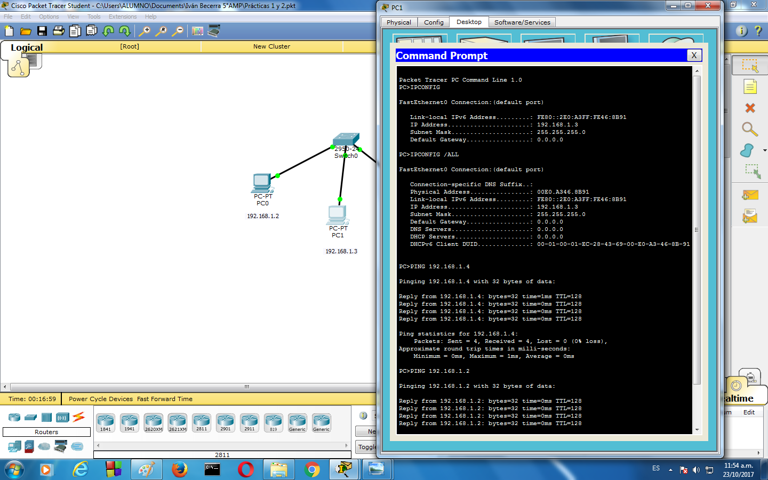The image size is (768, 480).
Task: Select the Add Complex PDU tool
Action: tap(749, 215)
